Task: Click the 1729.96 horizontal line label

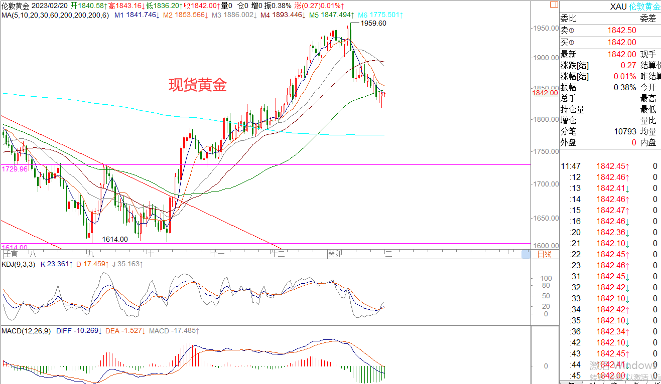Action: pyautogui.click(x=14, y=170)
